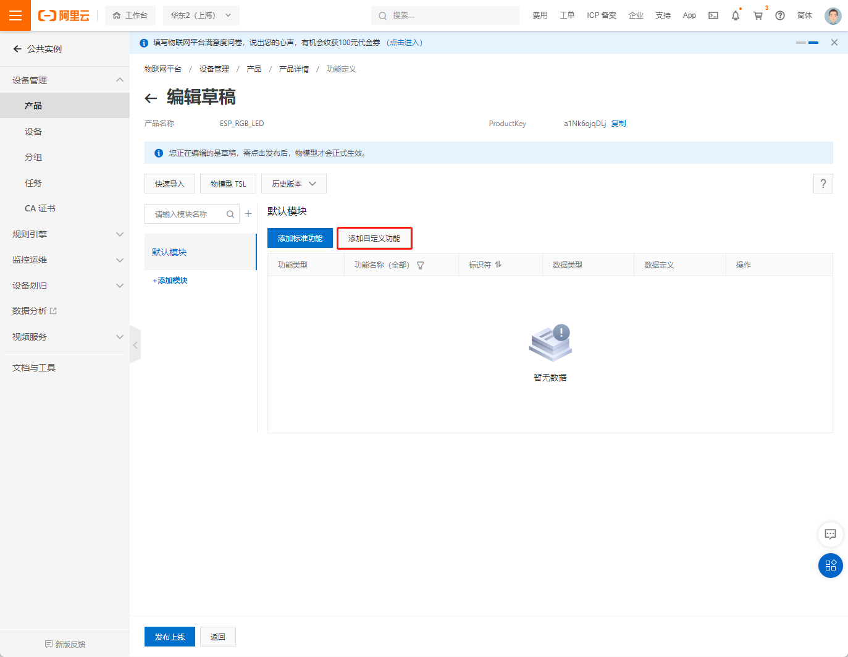Open 数据分析 external link
The height and width of the screenshot is (657, 848).
coord(35,311)
